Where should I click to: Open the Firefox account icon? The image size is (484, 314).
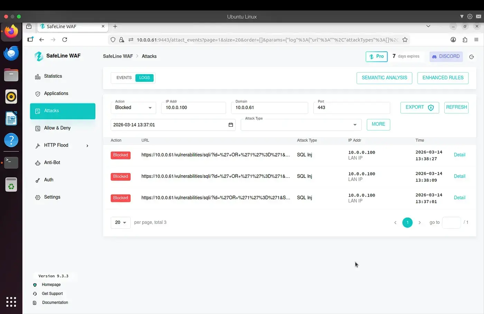click(453, 40)
